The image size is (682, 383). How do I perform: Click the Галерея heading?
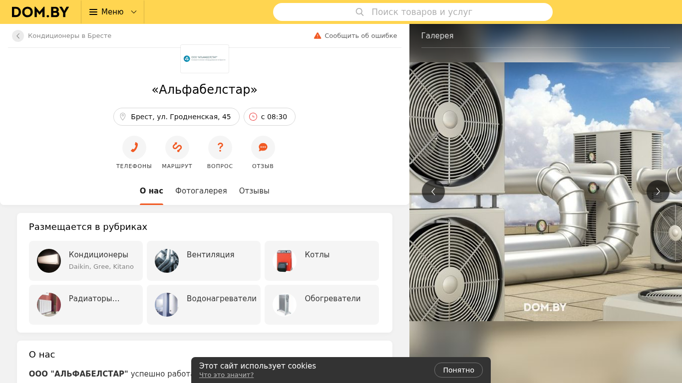click(x=437, y=36)
